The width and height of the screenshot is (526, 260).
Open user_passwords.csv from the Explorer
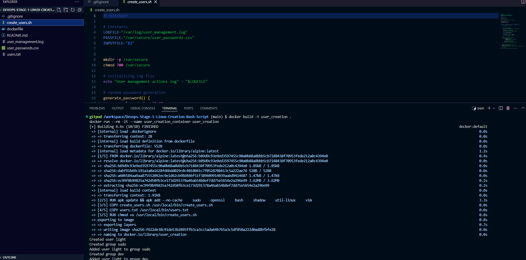click(x=42, y=48)
